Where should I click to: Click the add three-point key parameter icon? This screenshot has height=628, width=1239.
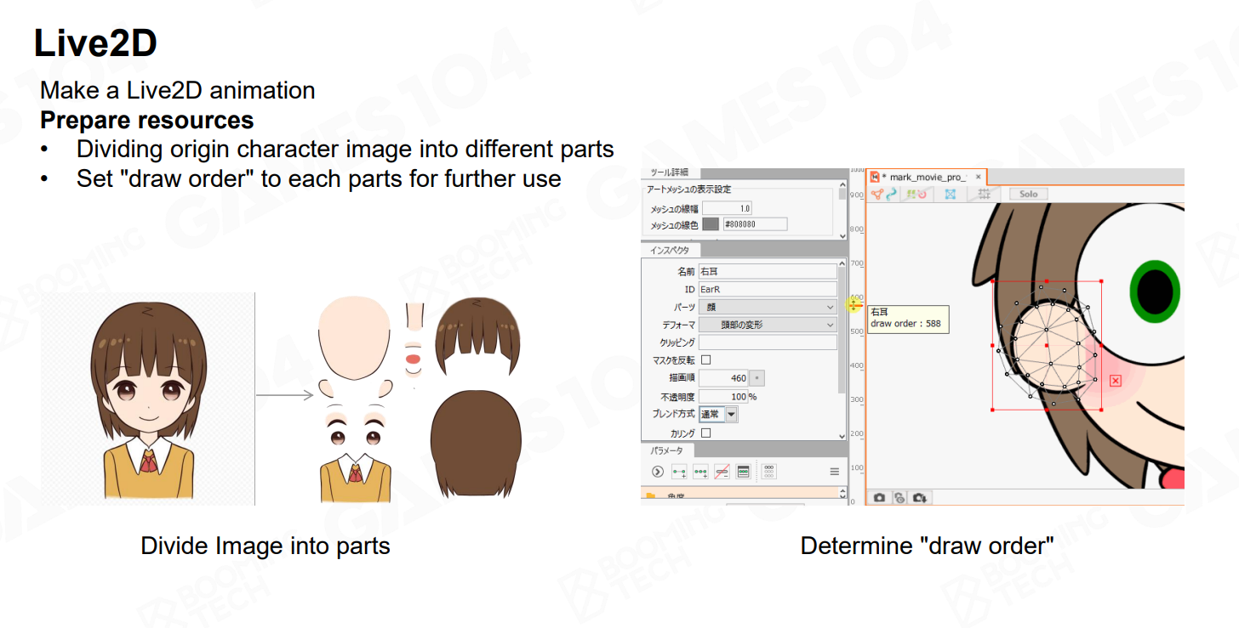coord(700,472)
